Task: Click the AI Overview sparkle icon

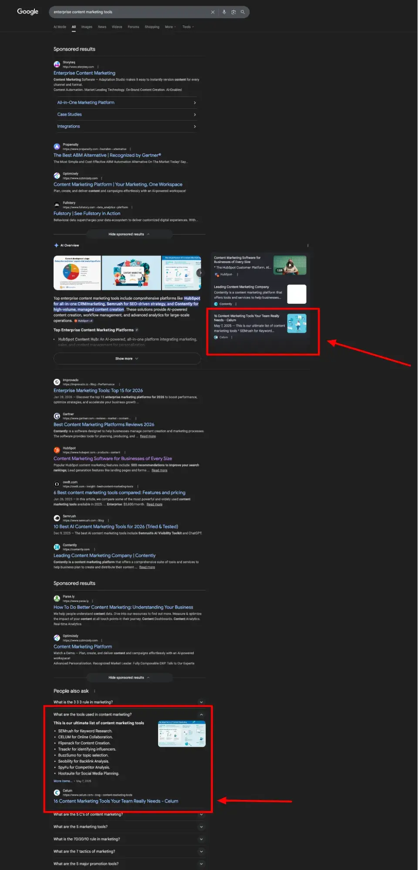Action: (x=56, y=245)
